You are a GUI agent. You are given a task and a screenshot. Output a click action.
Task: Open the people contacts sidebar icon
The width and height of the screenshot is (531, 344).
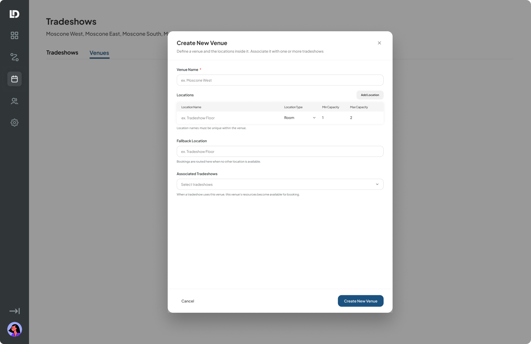pos(14,101)
